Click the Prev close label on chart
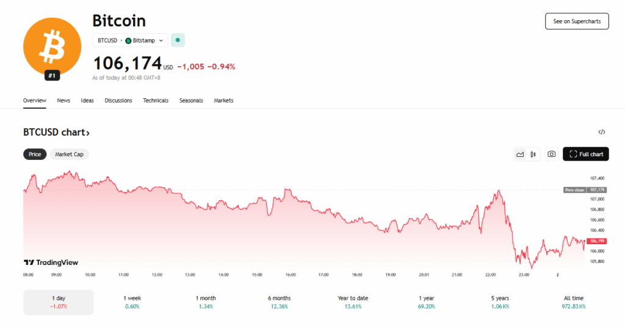625x326 pixels. click(575, 190)
